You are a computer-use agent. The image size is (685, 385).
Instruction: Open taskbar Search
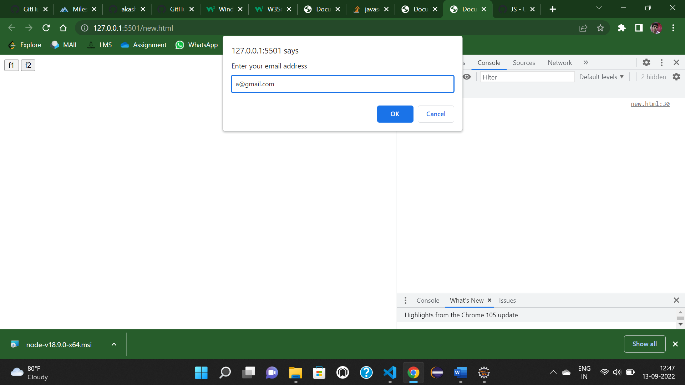(x=225, y=373)
